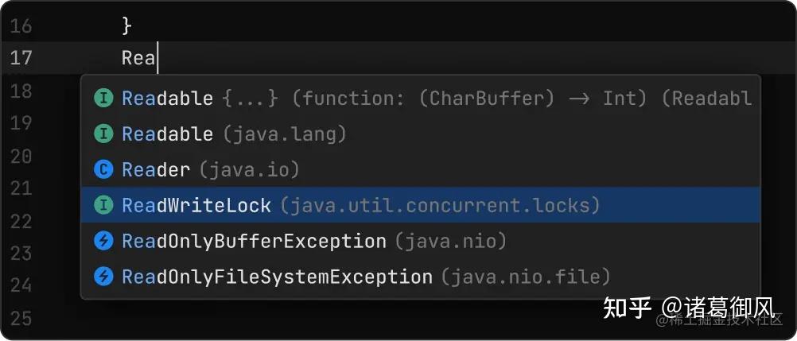Click line number 21 in the gutter
Image resolution: width=797 pixels, height=341 pixels.
(21, 188)
